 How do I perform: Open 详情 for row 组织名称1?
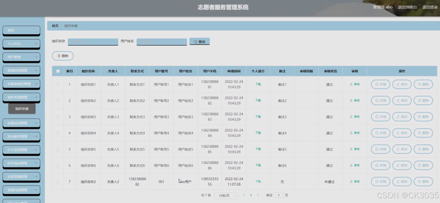pyautogui.click(x=381, y=84)
